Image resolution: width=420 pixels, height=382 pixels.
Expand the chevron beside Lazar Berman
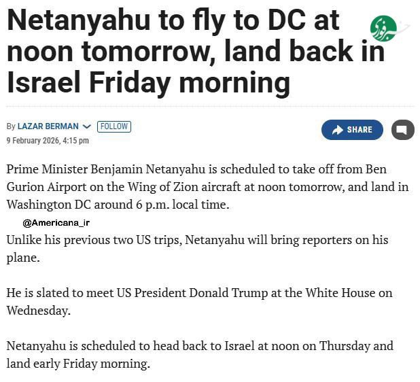pyautogui.click(x=86, y=126)
